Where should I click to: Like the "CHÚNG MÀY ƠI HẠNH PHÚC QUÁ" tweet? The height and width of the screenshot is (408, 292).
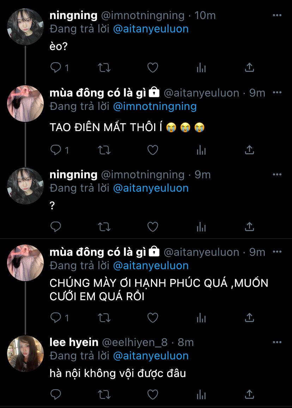click(153, 318)
